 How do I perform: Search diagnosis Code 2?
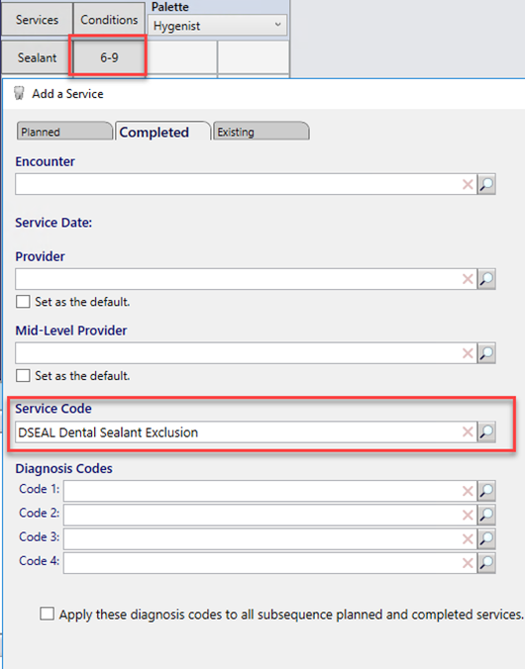(486, 515)
